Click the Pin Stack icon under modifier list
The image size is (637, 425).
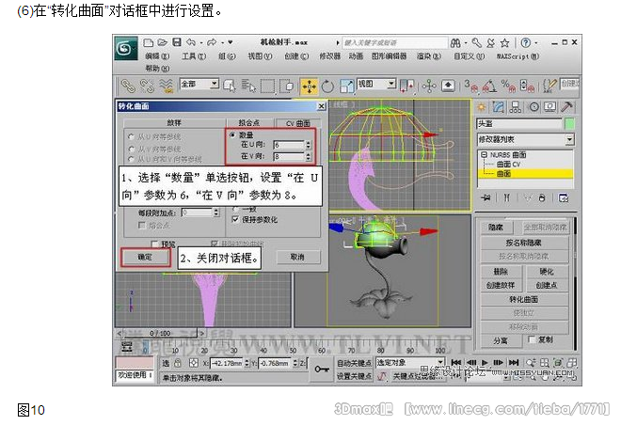pyautogui.click(x=486, y=198)
